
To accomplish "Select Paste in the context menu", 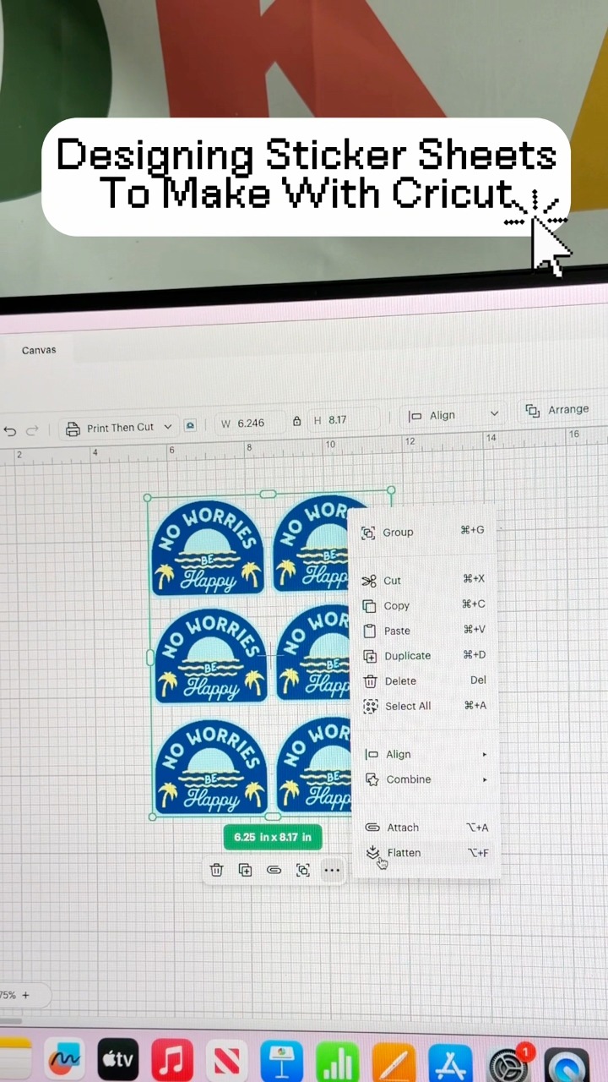I will coord(424,631).
